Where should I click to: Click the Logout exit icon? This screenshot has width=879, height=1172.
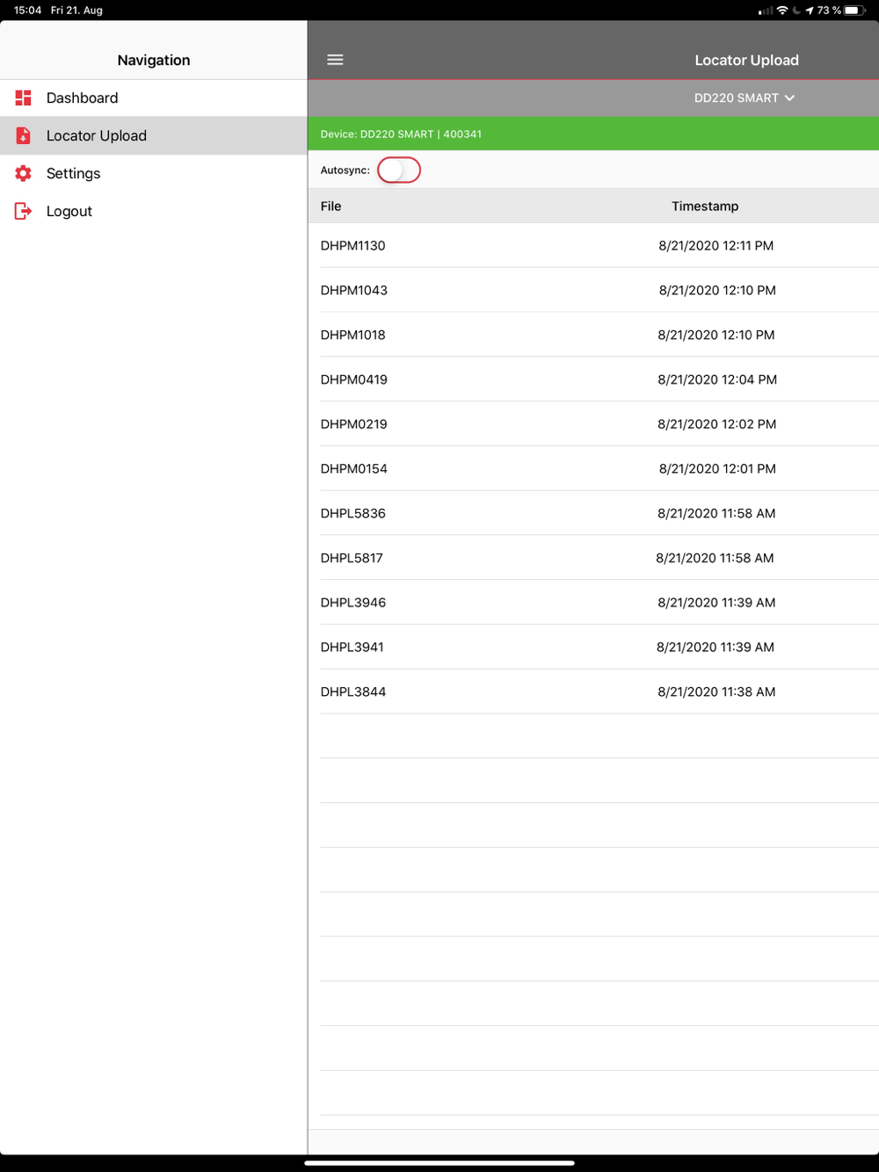tap(24, 211)
